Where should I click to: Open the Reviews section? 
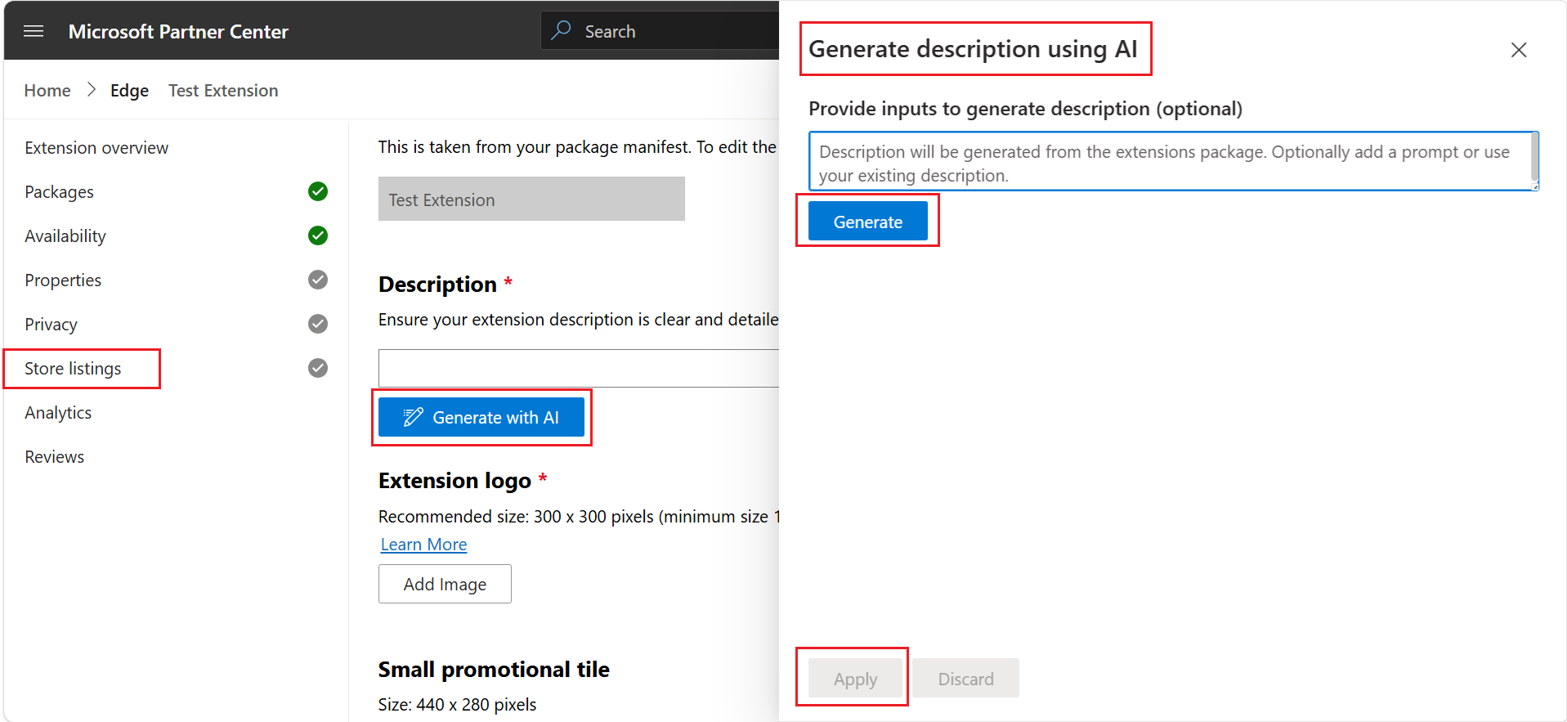[x=54, y=457]
